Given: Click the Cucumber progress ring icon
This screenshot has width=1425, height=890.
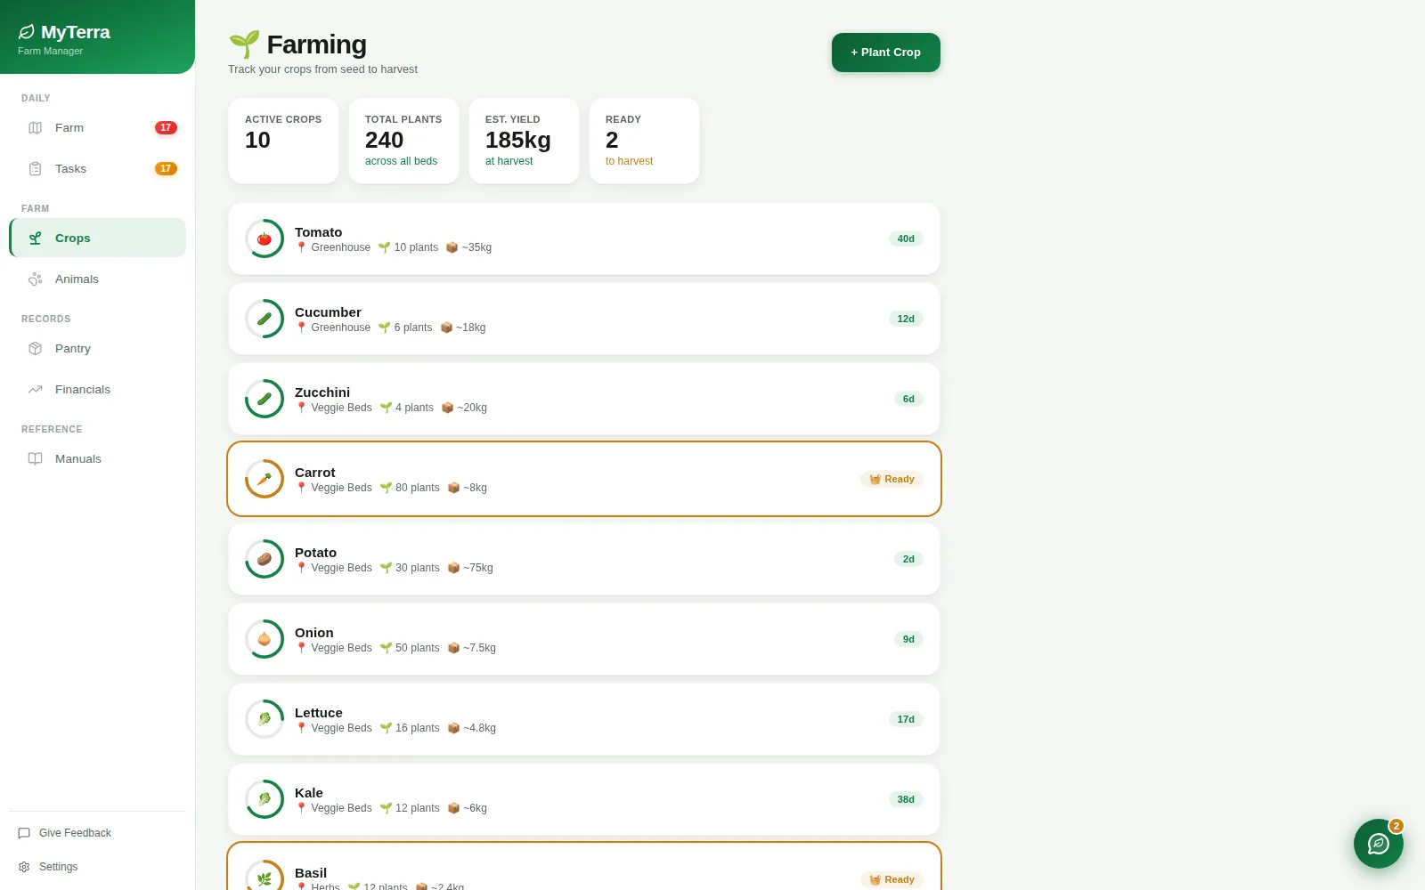Looking at the screenshot, I should tap(265, 319).
